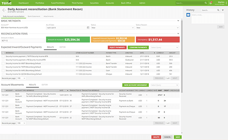Check the MSFT-Bloomberg-Default payment row checkbox
The image size is (228, 140).
pyautogui.click(x=3, y=64)
